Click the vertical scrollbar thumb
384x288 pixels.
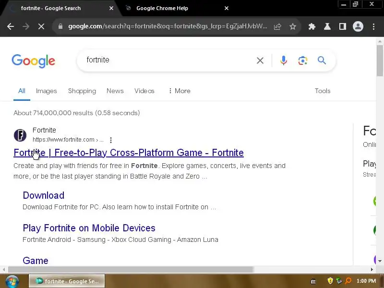tap(380, 61)
